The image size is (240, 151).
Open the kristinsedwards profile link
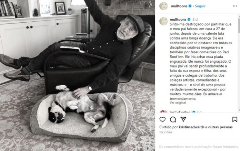pyautogui.click(x=191, y=127)
